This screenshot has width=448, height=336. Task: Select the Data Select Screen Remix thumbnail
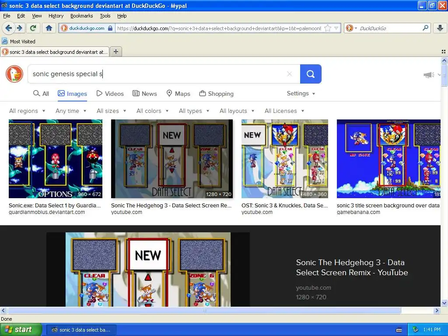171,158
